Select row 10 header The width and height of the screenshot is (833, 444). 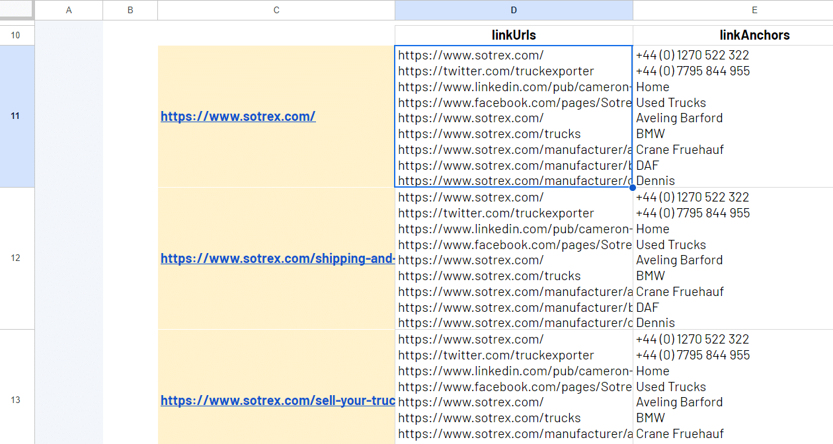(x=17, y=35)
